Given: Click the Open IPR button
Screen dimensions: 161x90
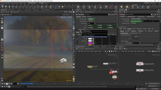Looking at the screenshot, I should point(123,17).
